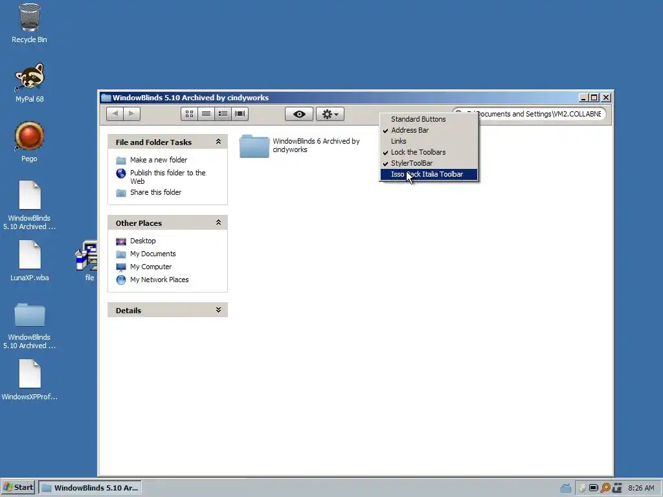Switch to details bulleted view icon
Image resolution: width=663 pixels, height=497 pixels.
(x=223, y=114)
